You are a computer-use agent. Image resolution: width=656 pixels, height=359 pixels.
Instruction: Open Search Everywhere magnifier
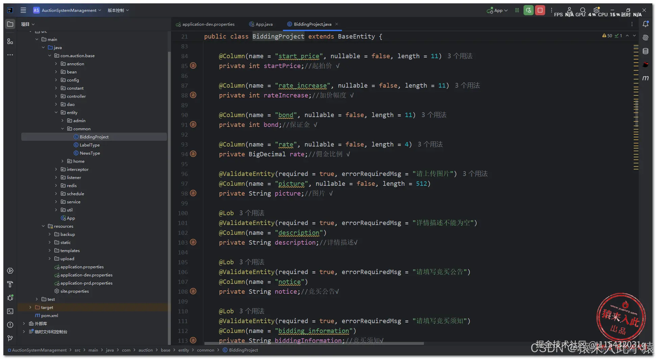click(583, 10)
